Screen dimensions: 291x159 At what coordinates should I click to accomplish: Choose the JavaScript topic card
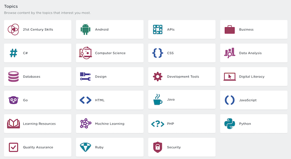(x=254, y=100)
